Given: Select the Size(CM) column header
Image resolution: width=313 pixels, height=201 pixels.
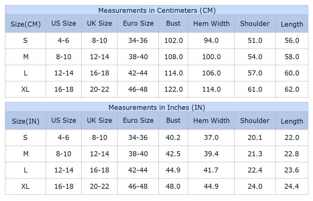Looking at the screenshot, I should tap(26, 24).
